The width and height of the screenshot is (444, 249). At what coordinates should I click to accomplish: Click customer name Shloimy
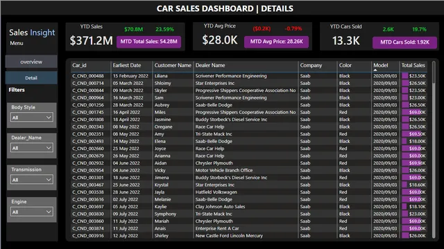[162, 83]
